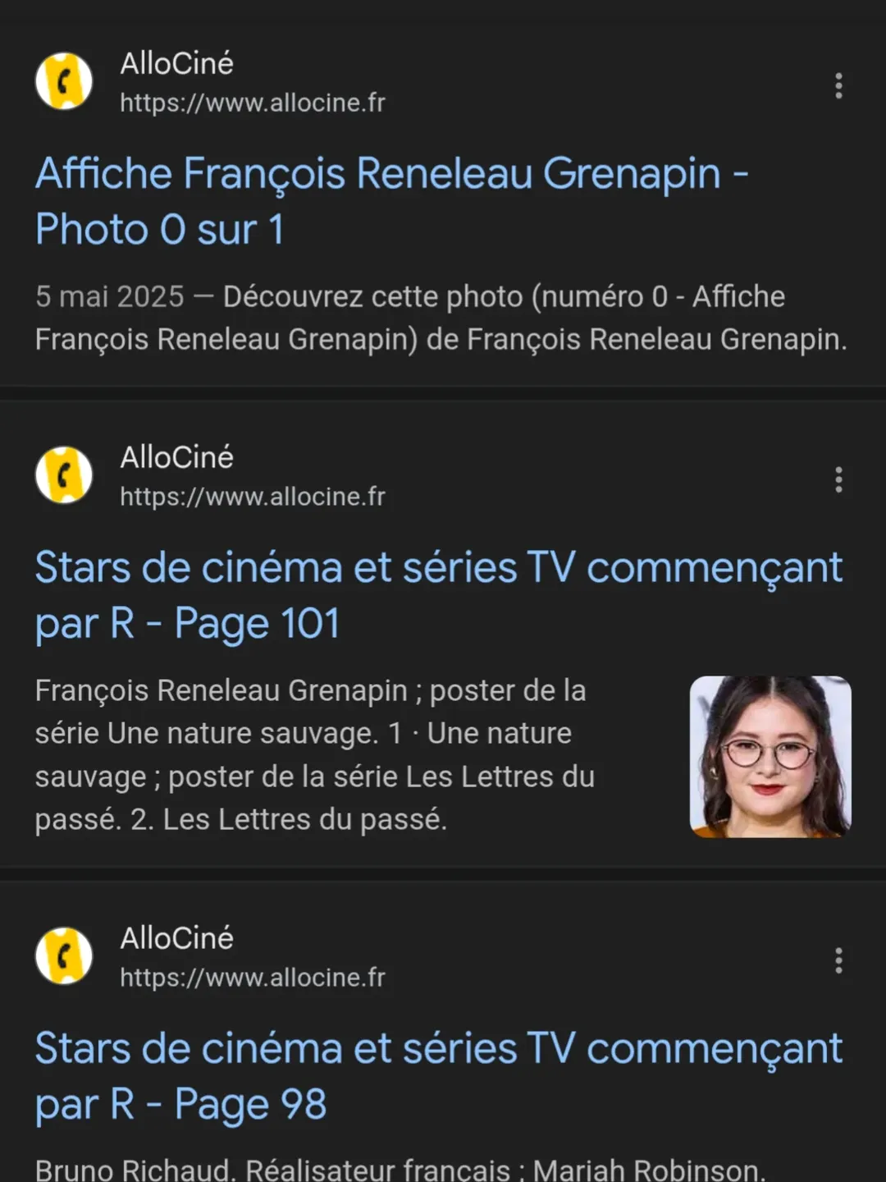Open the three-dot options for the Page 98 result
Viewport: 886px width, 1182px height.
click(x=838, y=960)
